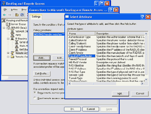Open the Action menu
151x114 pixels.
(14, 9)
